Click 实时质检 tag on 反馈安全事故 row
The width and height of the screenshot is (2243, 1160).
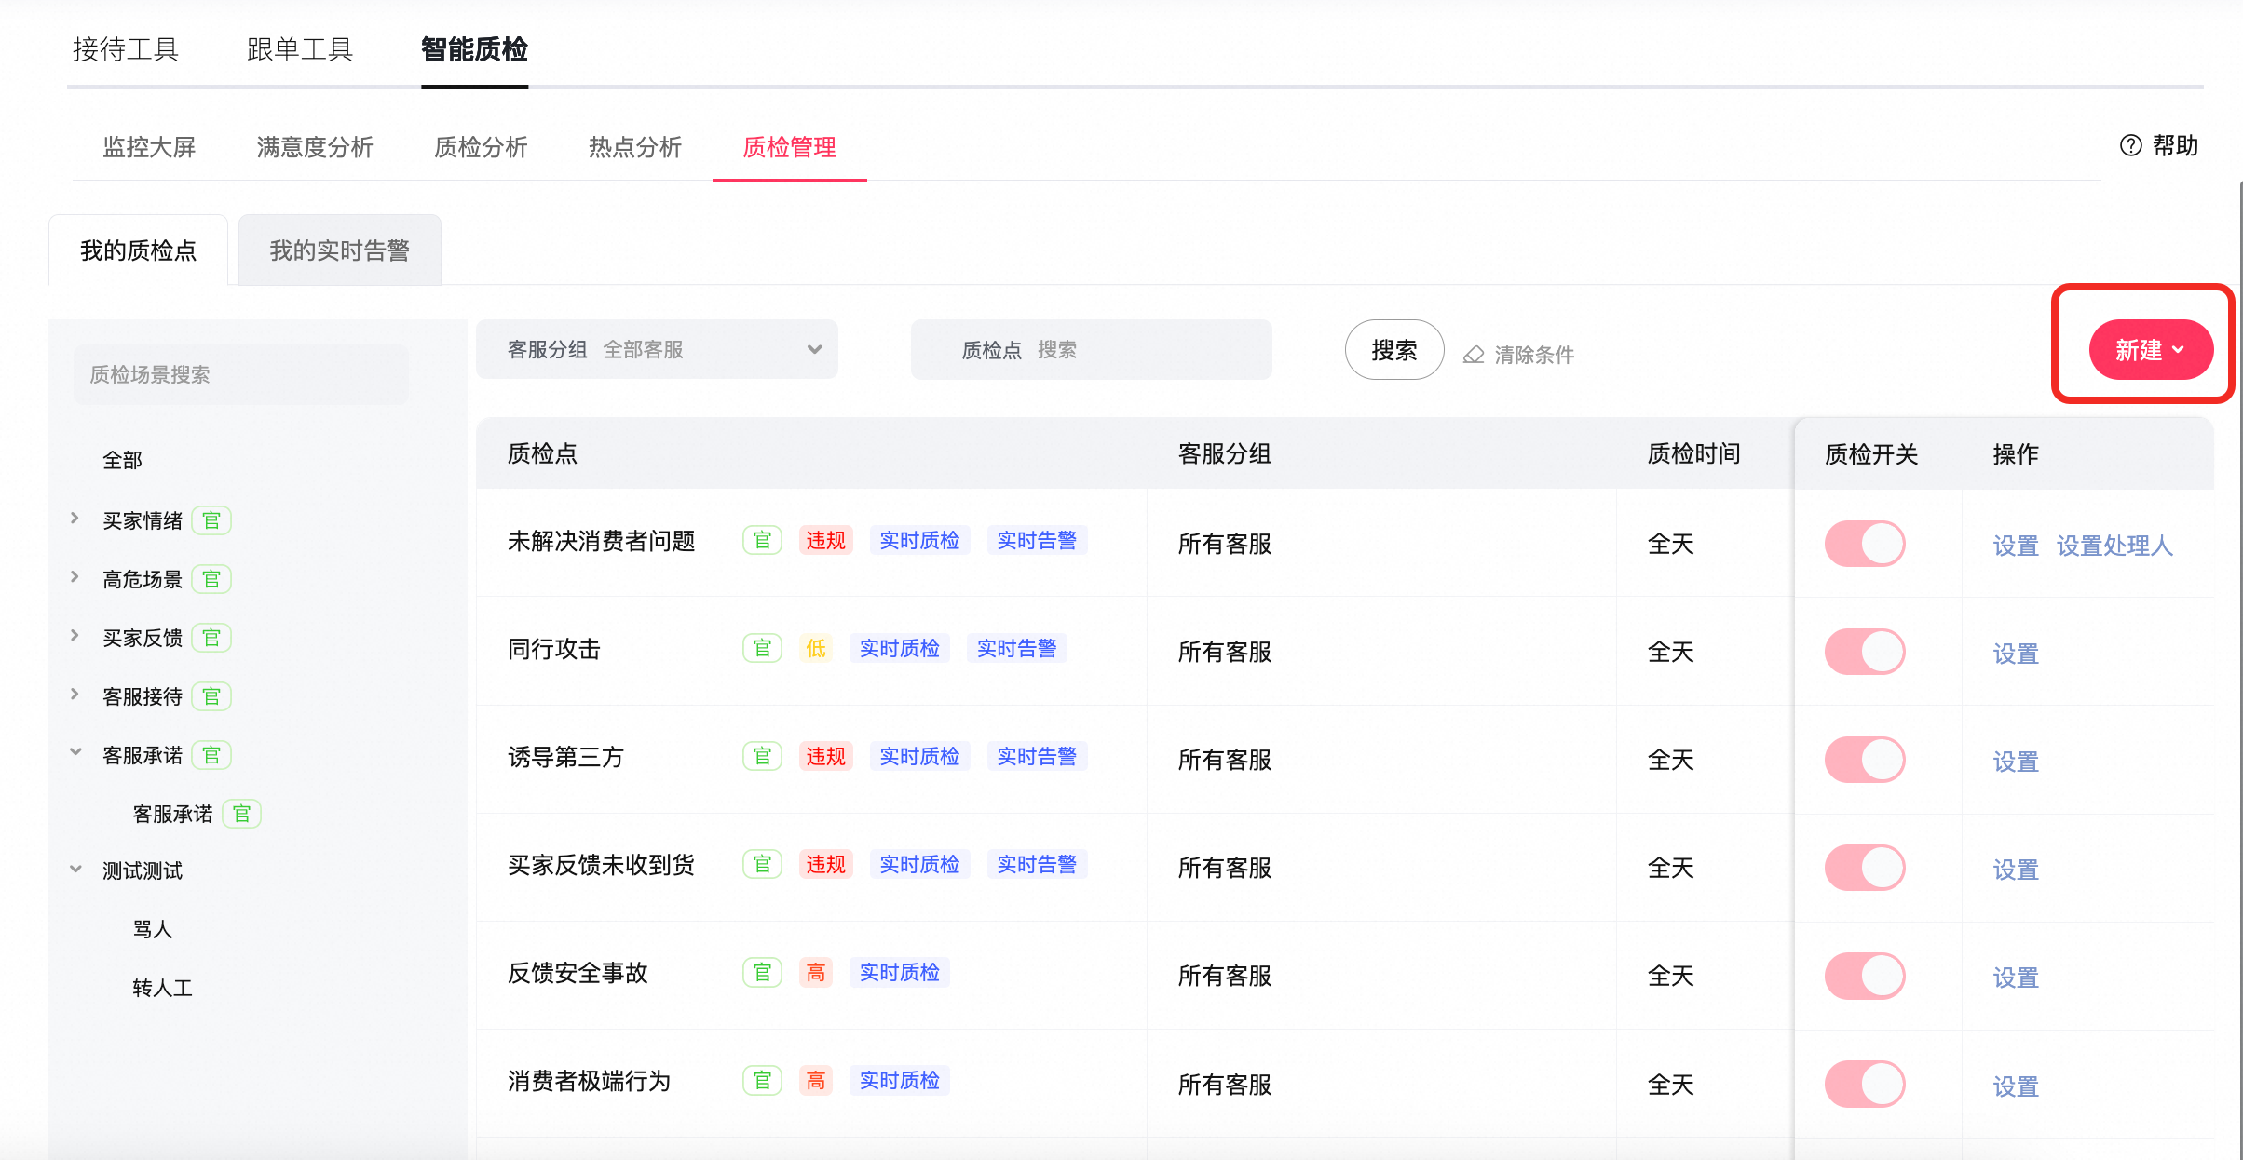point(900,973)
